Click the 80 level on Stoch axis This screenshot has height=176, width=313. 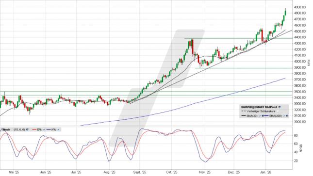click(296, 136)
